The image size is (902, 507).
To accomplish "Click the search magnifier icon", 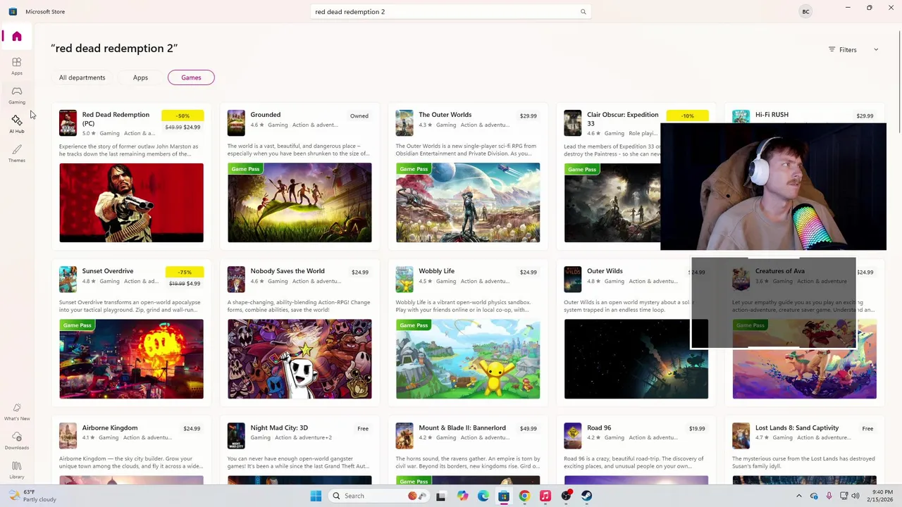I will (583, 12).
